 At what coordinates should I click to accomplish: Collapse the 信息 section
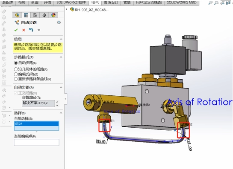61,39
